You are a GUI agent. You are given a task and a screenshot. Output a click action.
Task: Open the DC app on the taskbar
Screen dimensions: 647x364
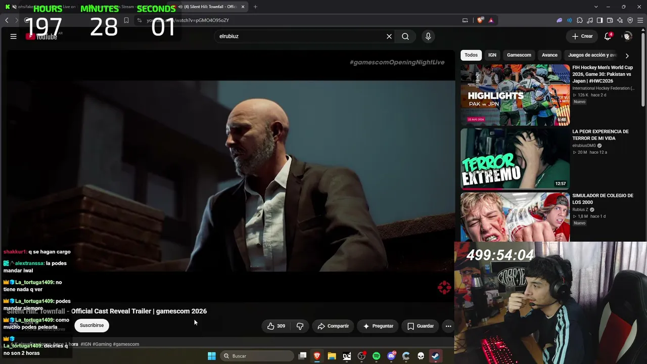pyautogui.click(x=347, y=356)
